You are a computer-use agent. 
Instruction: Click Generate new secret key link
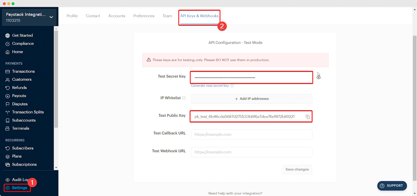click(210, 86)
